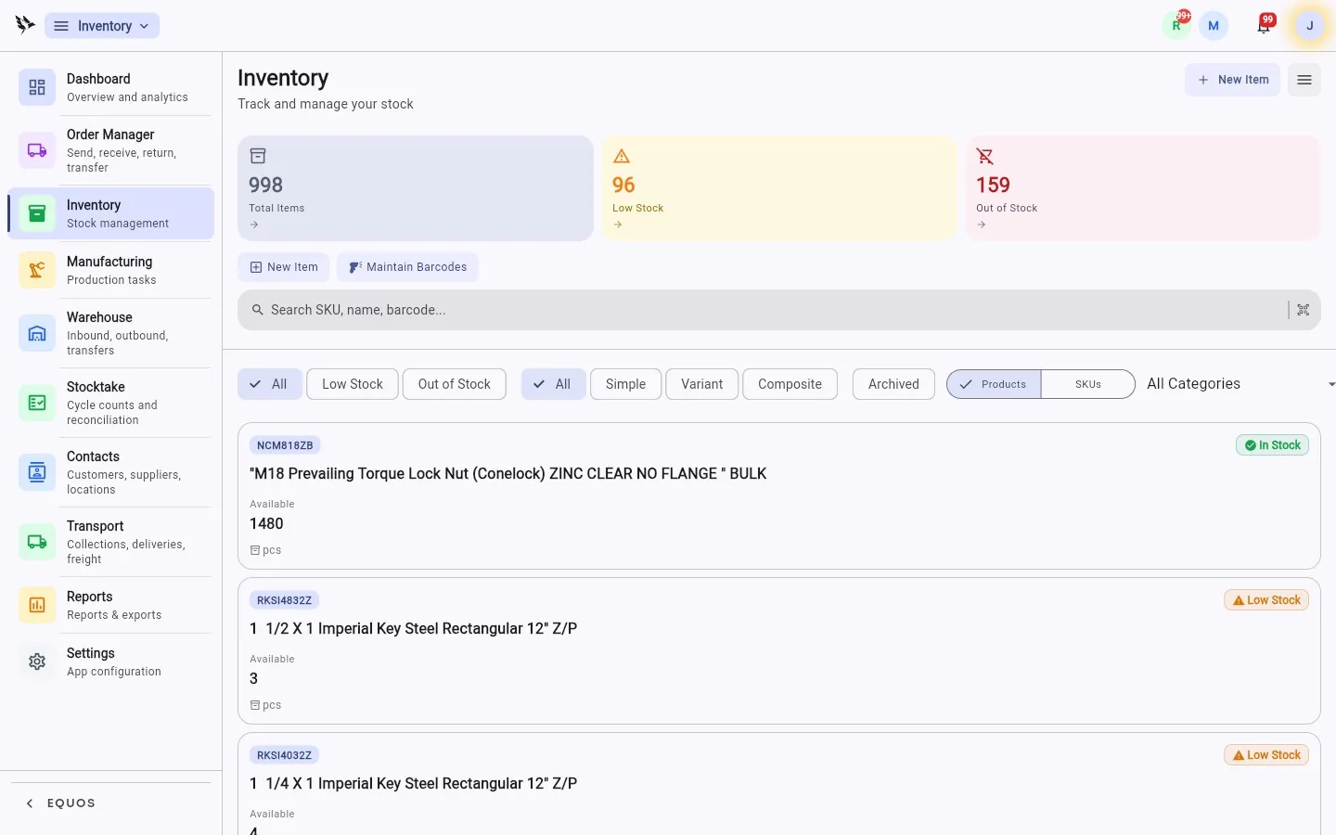Click the Total Items archive box icon

point(258,156)
